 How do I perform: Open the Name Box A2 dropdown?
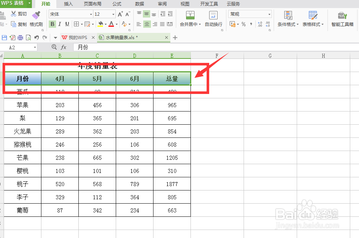[35, 47]
